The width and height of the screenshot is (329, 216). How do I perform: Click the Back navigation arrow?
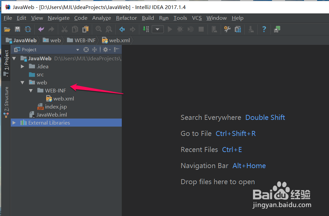(122, 29)
